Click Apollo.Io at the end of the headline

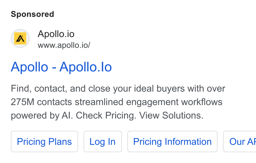[86, 67]
